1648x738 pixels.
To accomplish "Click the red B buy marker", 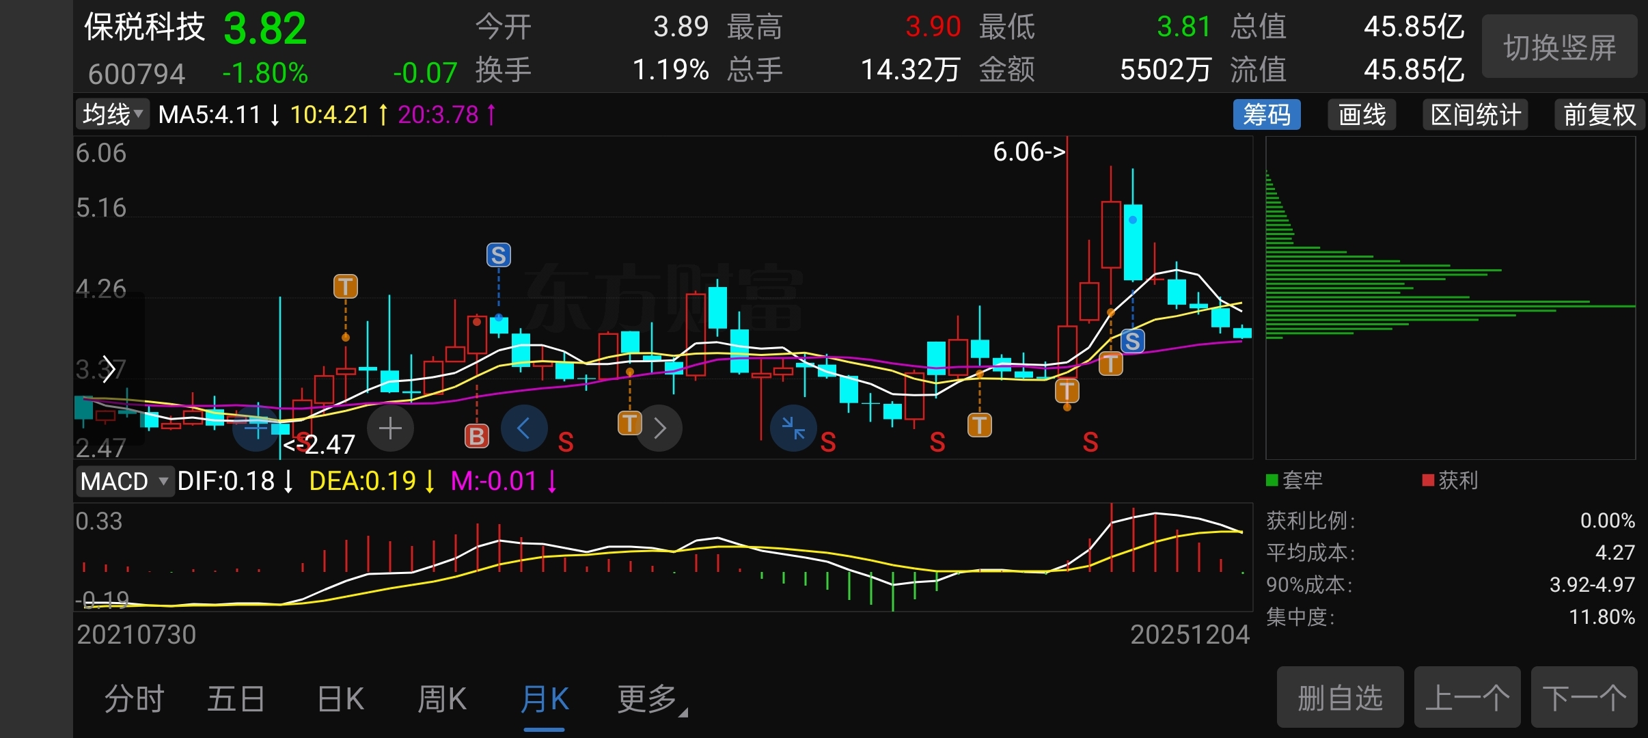I will pyautogui.click(x=477, y=435).
